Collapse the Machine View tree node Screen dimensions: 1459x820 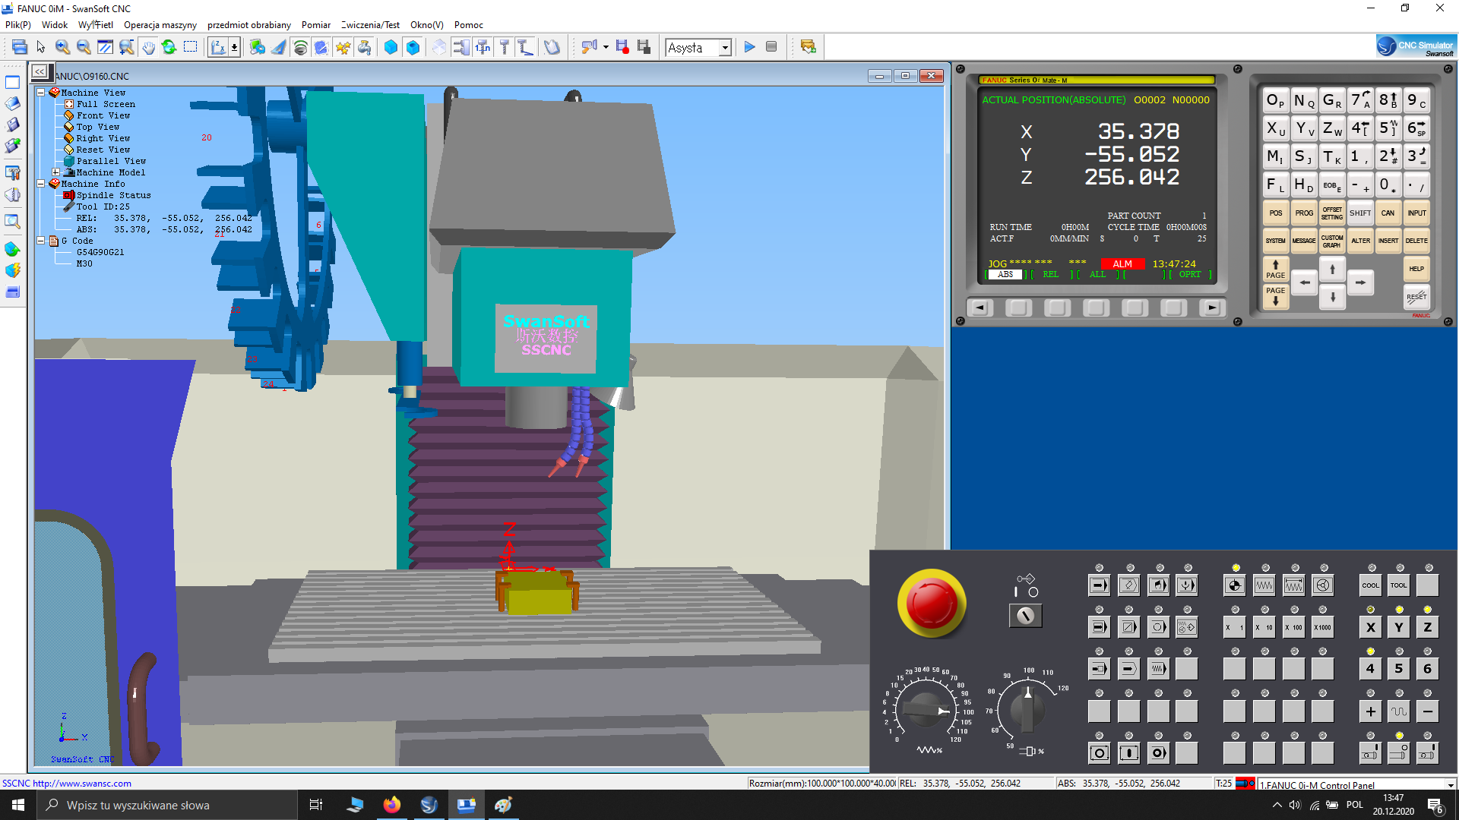(41, 93)
